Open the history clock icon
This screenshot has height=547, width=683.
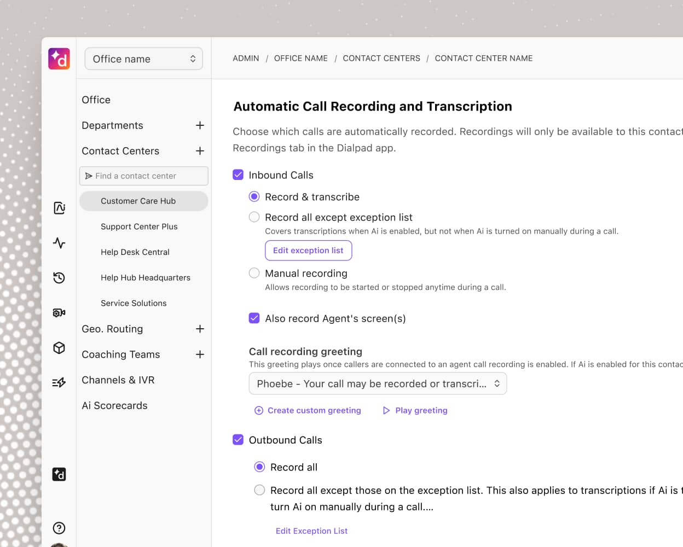coord(59,278)
